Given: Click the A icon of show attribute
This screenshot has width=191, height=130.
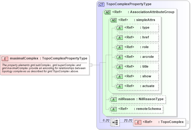Looking at the screenshot, I should point(119,76).
